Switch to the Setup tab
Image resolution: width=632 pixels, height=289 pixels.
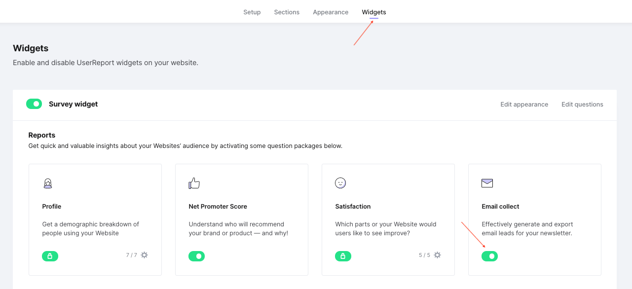pos(252,12)
